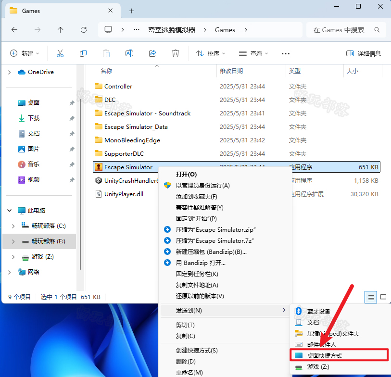Click the PC icon in address bar
The image size is (391, 377).
tap(108, 30)
